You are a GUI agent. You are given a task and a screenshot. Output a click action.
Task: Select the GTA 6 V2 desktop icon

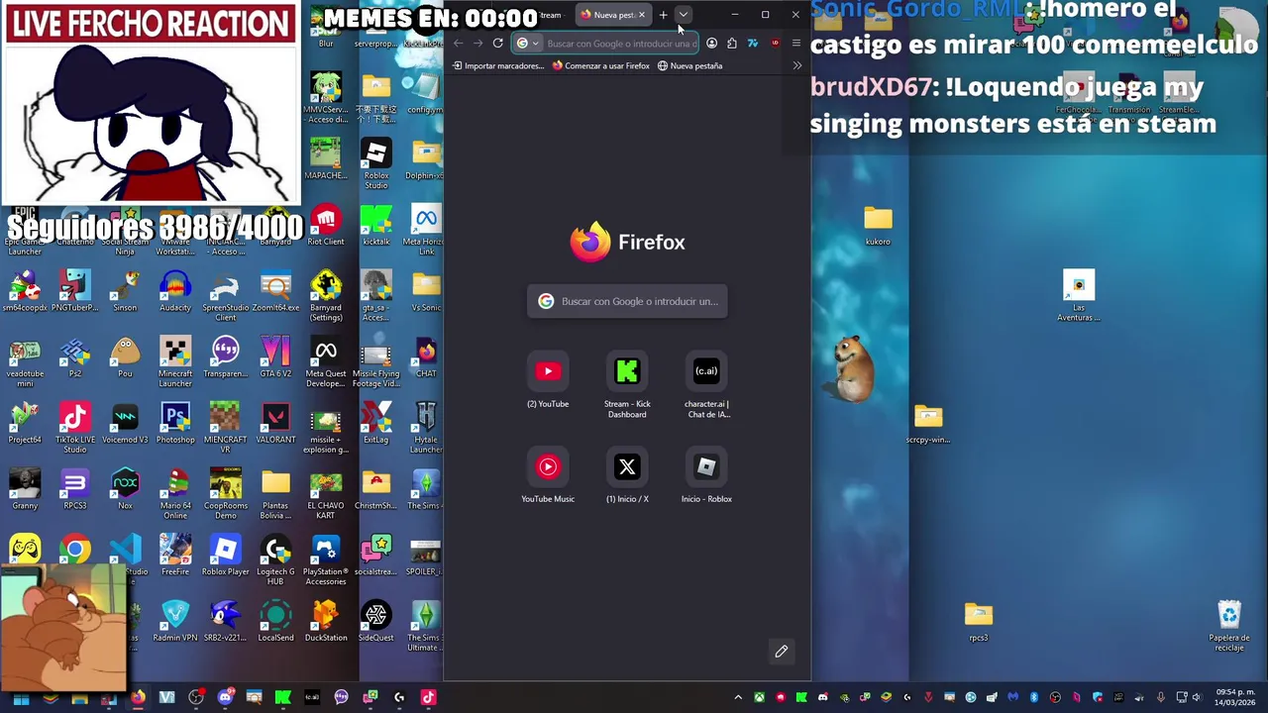275,356
